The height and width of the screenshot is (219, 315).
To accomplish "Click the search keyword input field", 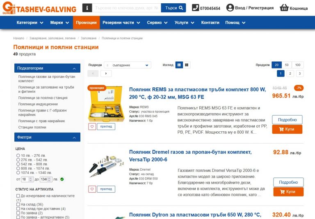I will pos(127,8).
